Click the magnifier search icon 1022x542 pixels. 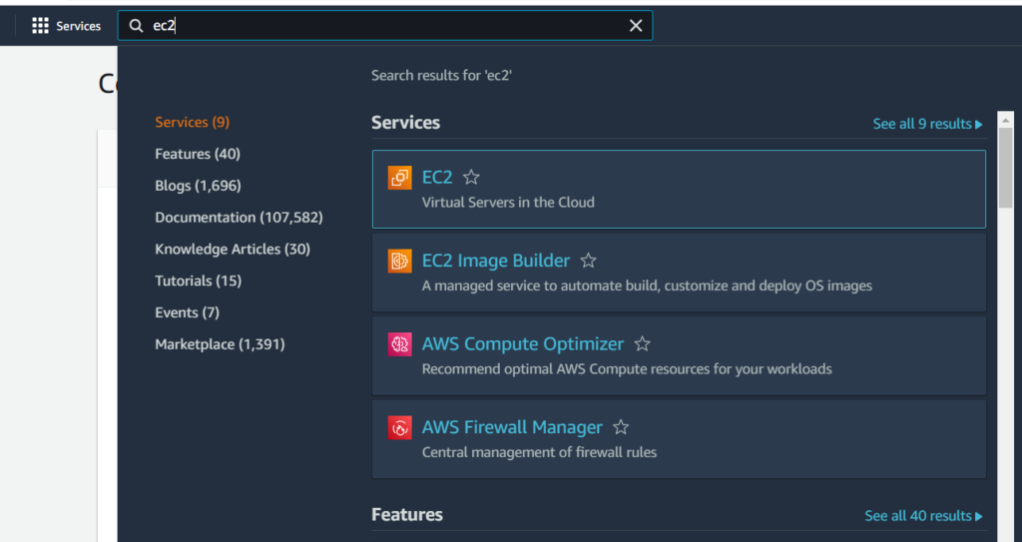[x=136, y=26]
